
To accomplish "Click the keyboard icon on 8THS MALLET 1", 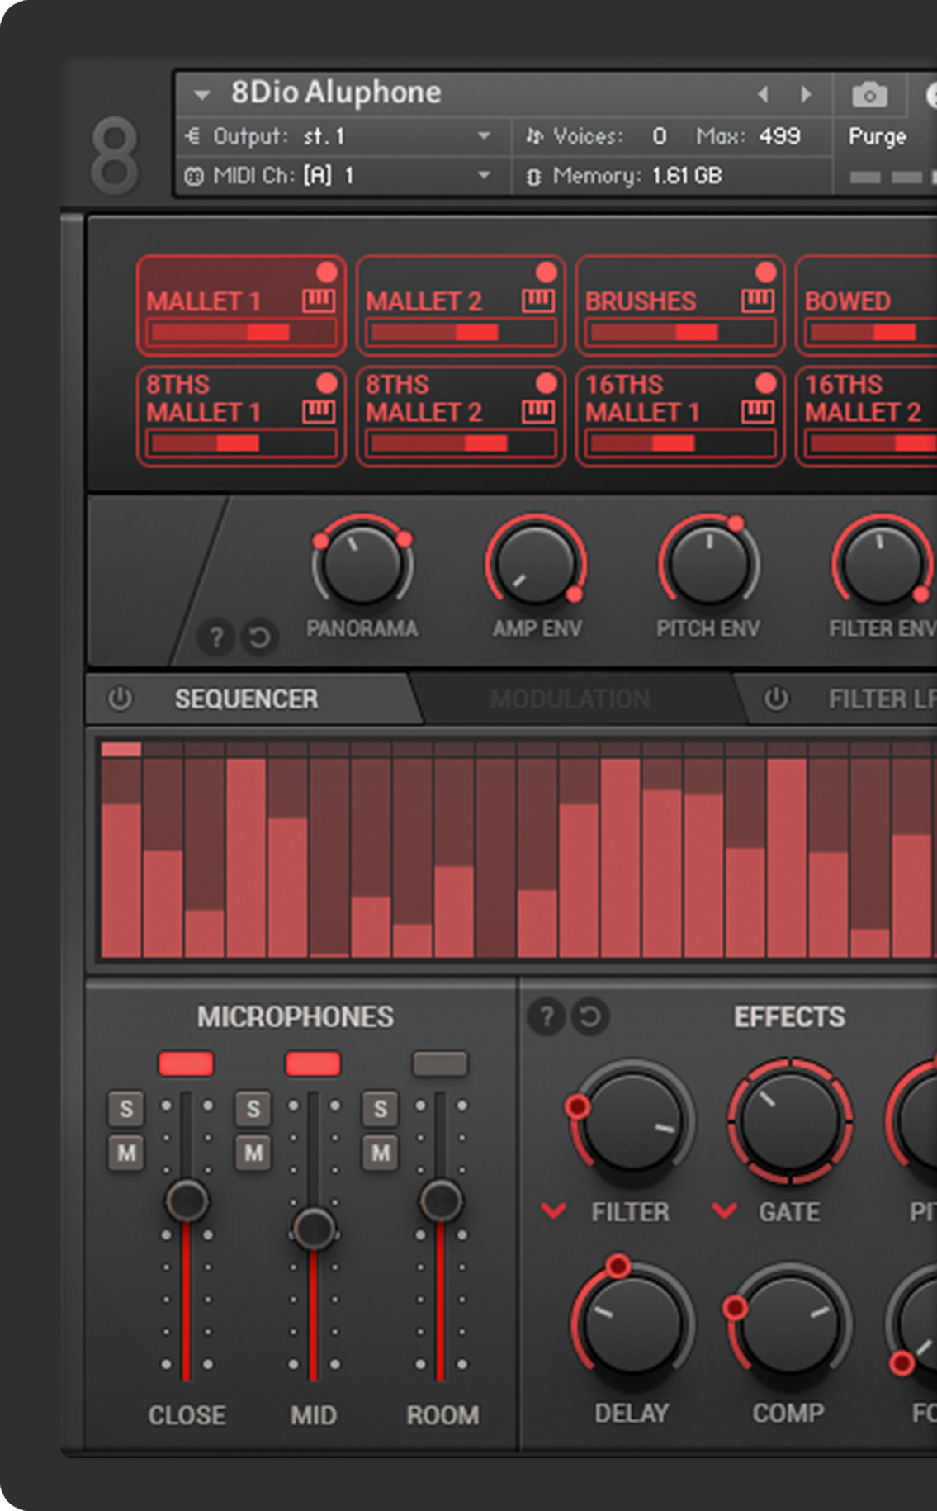I will point(319,411).
